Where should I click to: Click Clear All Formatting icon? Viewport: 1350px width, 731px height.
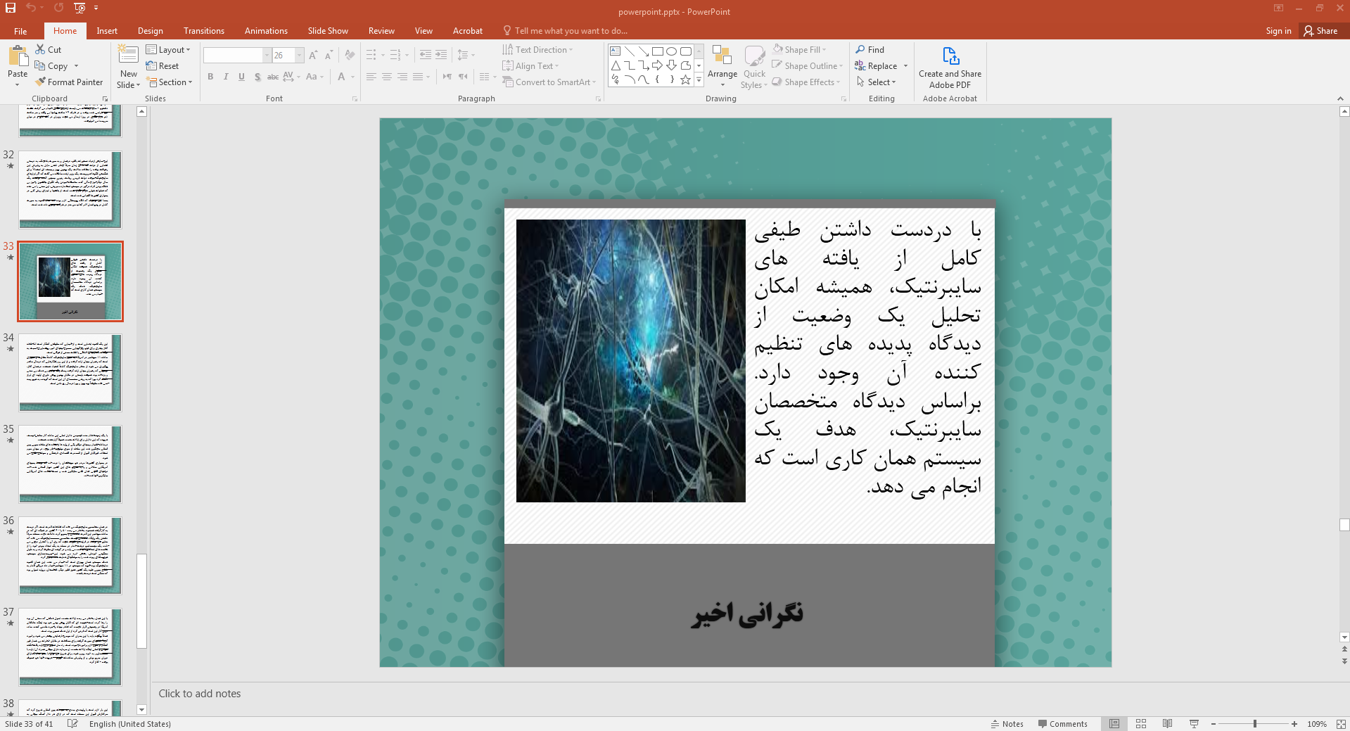click(x=350, y=55)
